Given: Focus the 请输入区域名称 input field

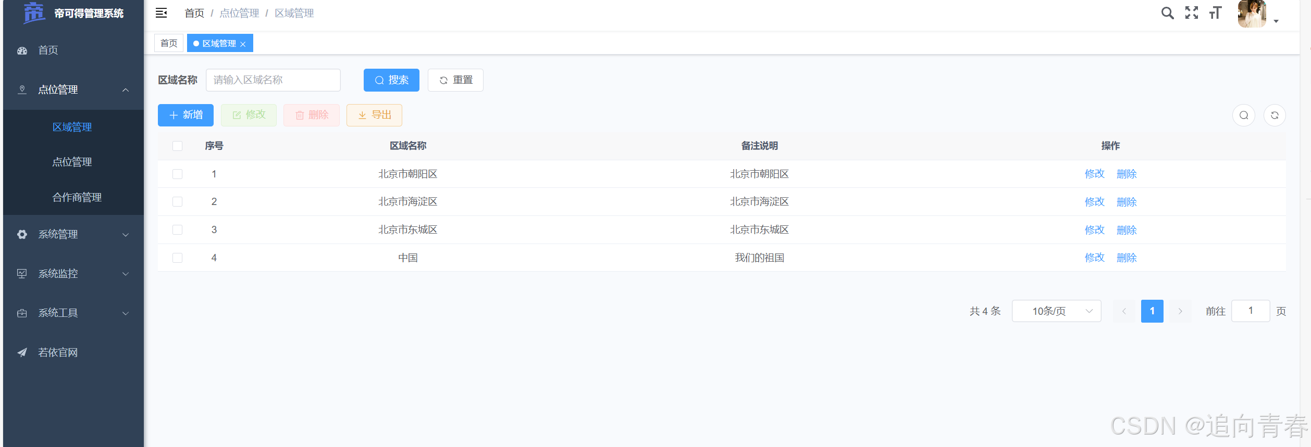Looking at the screenshot, I should [273, 80].
